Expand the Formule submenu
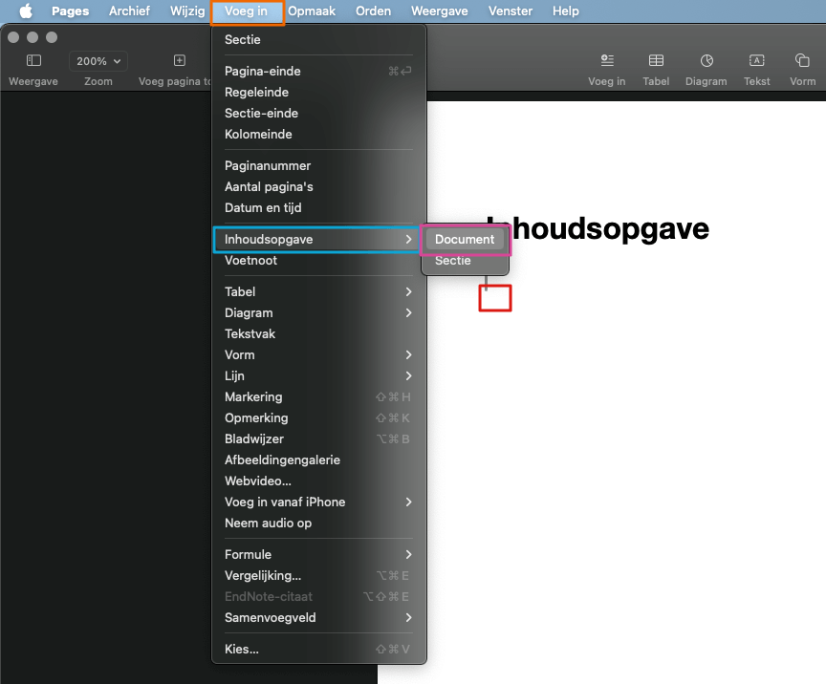 318,554
